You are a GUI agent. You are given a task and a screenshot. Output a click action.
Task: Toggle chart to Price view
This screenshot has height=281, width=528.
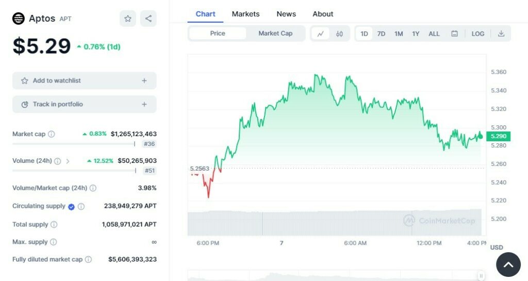[218, 34]
